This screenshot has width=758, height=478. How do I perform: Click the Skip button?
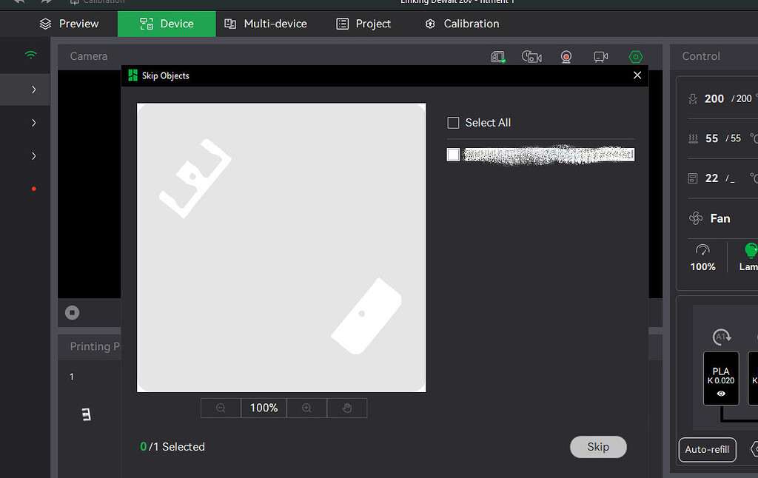(x=598, y=447)
